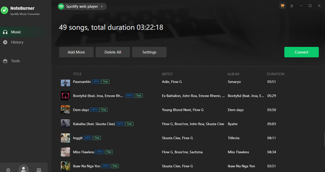The height and width of the screenshot is (172, 325).
Task: Click artist Flow G, Bosx1ne, Sachzna
Action: 182,152
